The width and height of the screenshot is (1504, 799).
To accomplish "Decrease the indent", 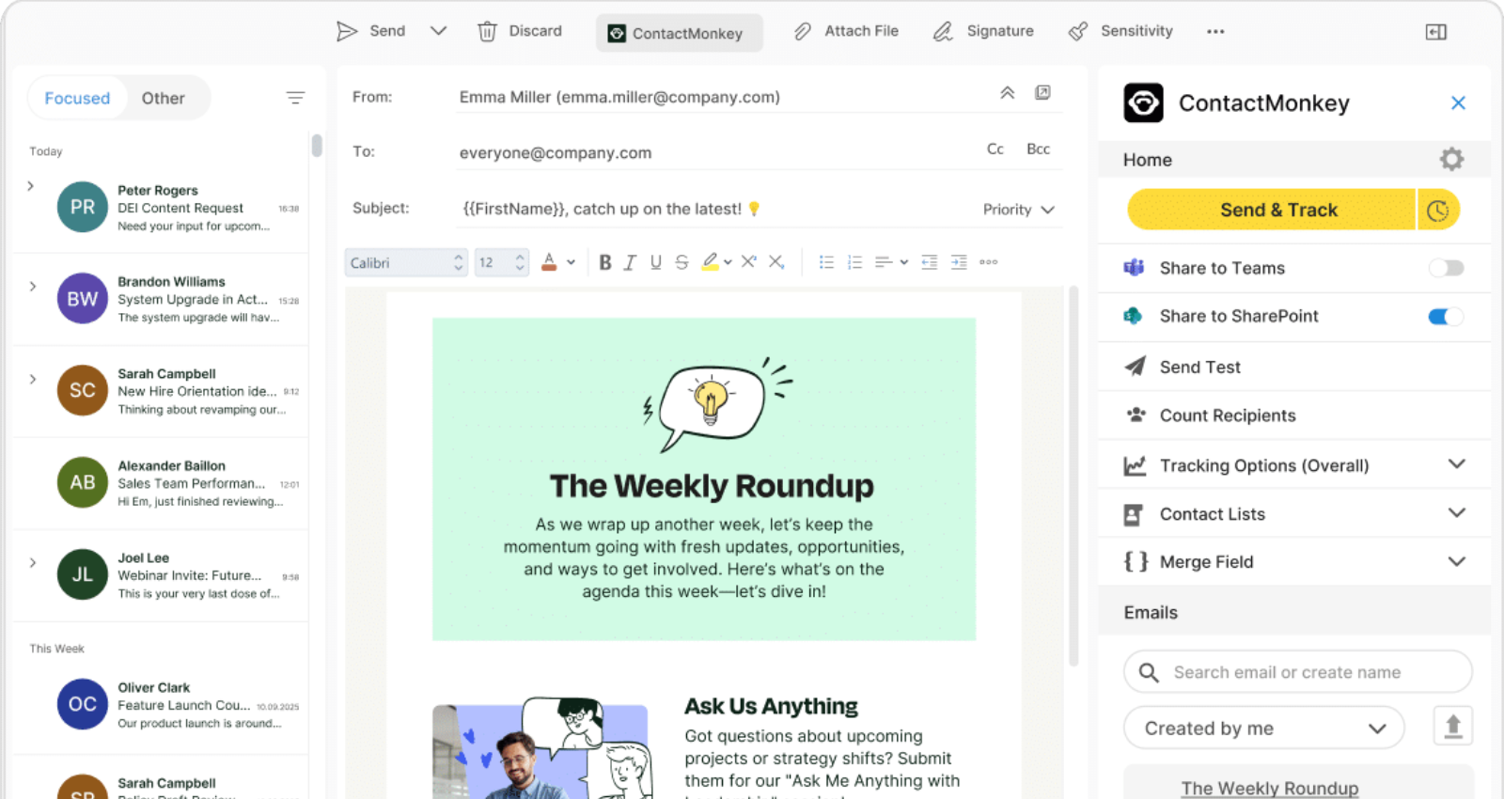I will click(930, 262).
